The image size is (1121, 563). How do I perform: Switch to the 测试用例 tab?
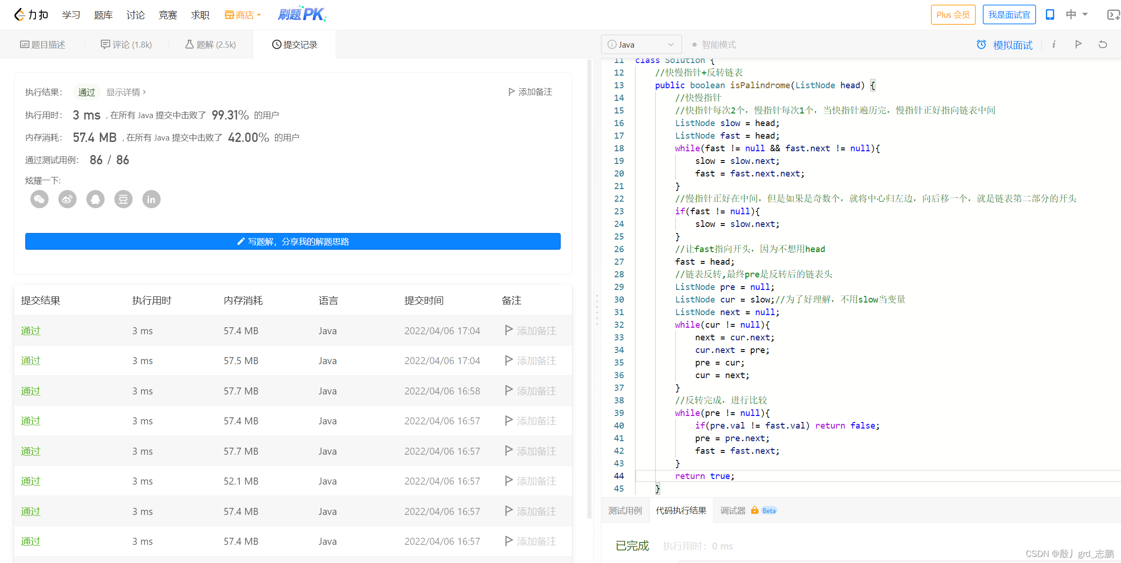[x=625, y=511]
